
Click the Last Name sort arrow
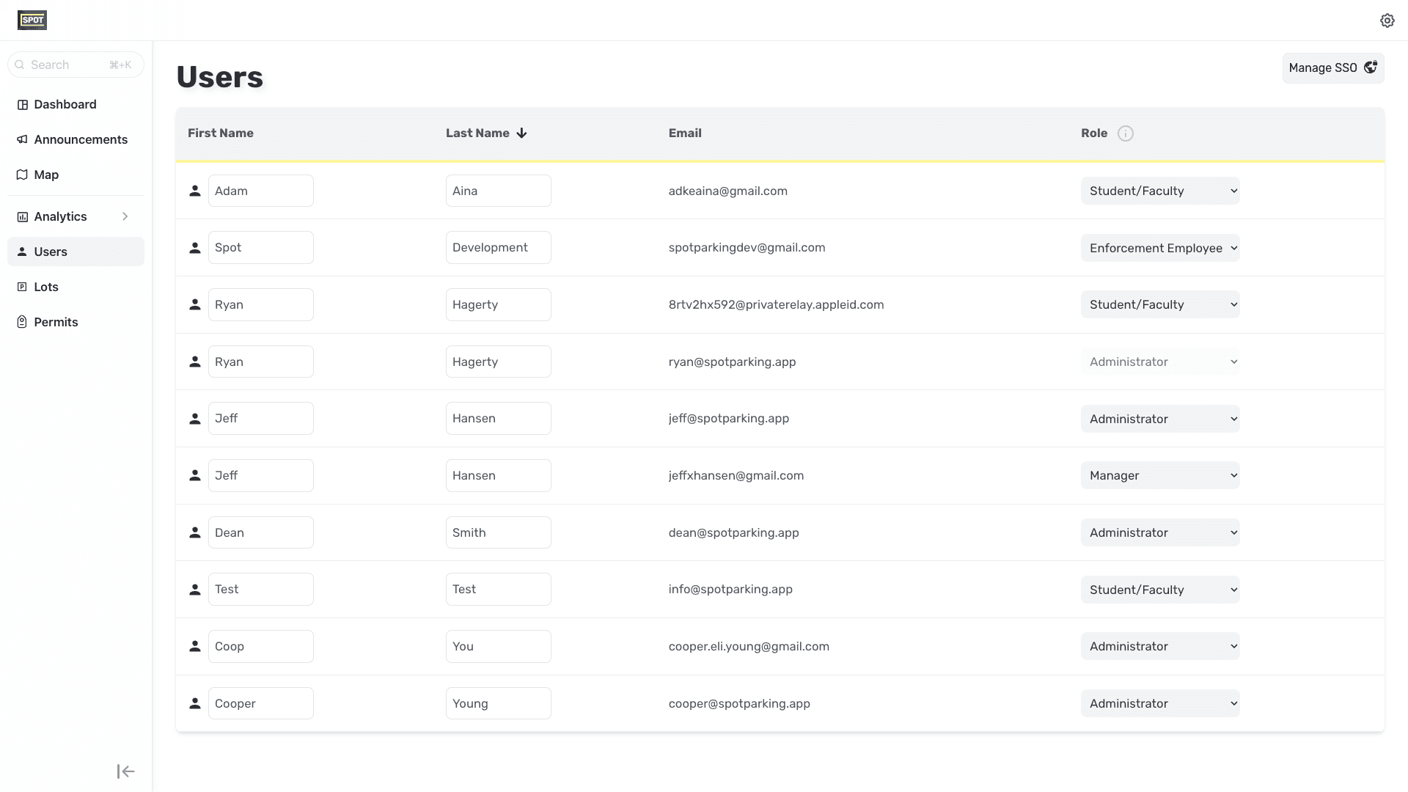[521, 133]
